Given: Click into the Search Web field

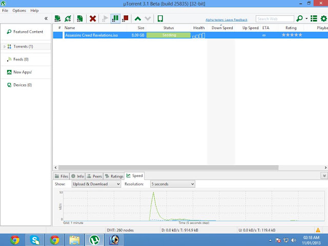Looking at the screenshot, I should click(275, 19).
